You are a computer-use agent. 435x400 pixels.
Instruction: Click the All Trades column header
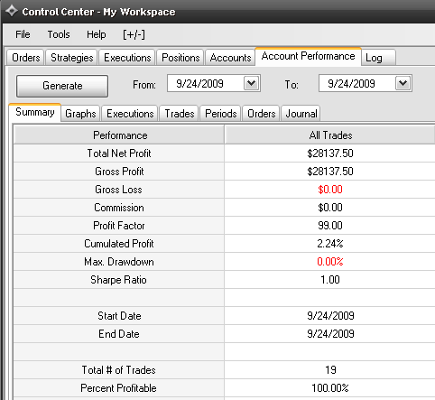(330, 135)
